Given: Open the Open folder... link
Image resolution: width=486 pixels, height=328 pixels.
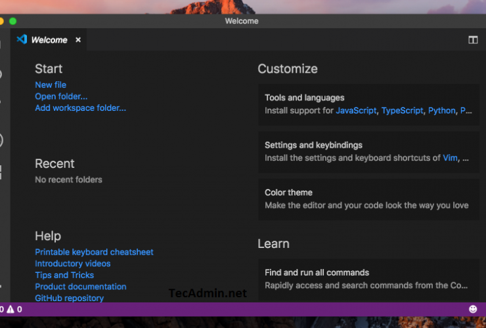Looking at the screenshot, I should [x=61, y=96].
